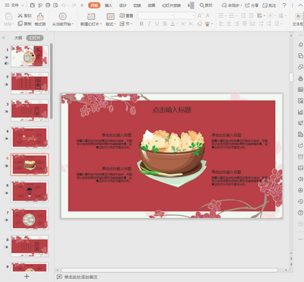Viewport: 304px width, 282px height.
Task: Click the add notes (单击此处添加备注) area
Action: point(81,277)
